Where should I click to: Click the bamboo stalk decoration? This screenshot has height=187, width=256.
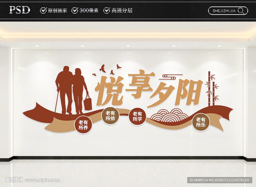tap(212, 89)
